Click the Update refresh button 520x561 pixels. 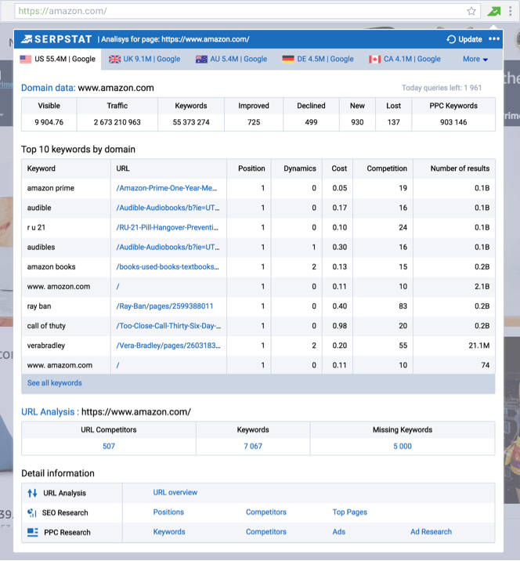464,39
